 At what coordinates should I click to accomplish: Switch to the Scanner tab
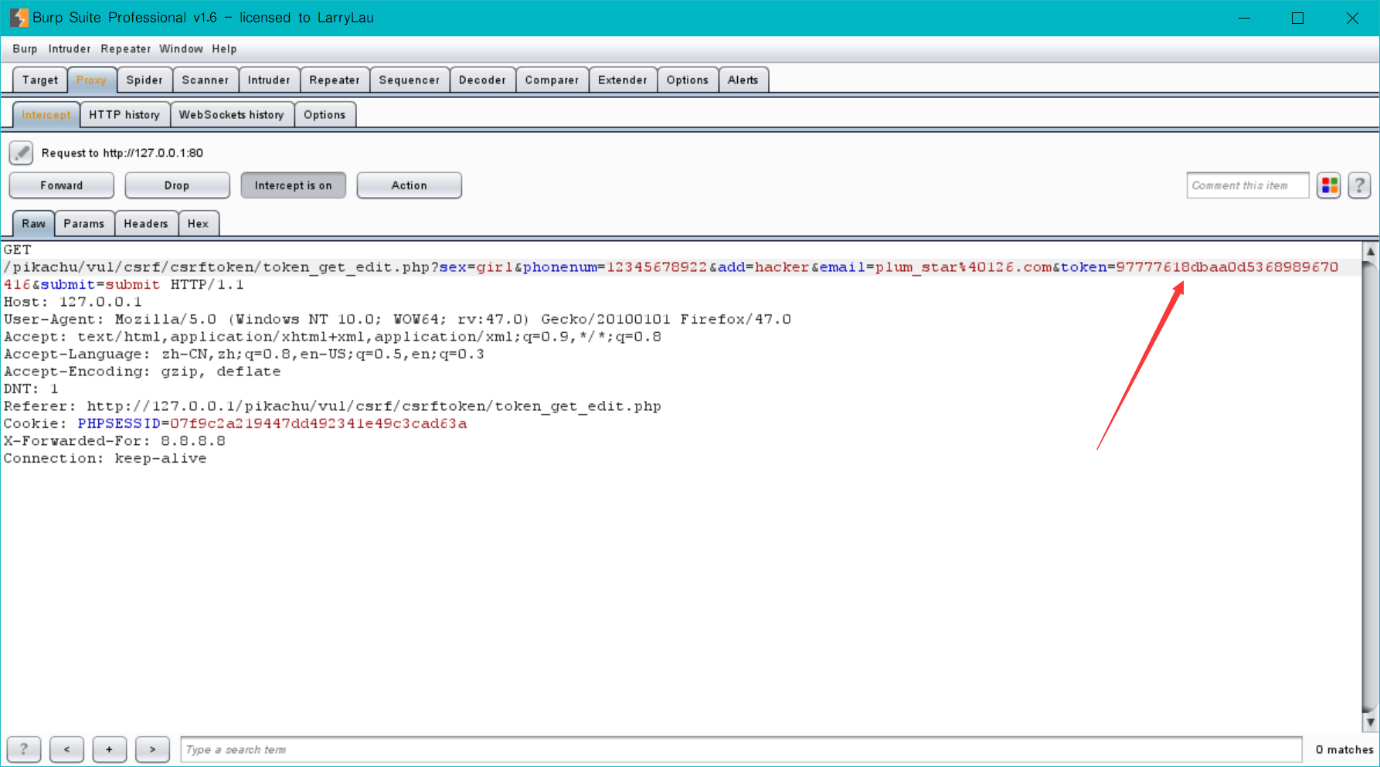(x=206, y=80)
